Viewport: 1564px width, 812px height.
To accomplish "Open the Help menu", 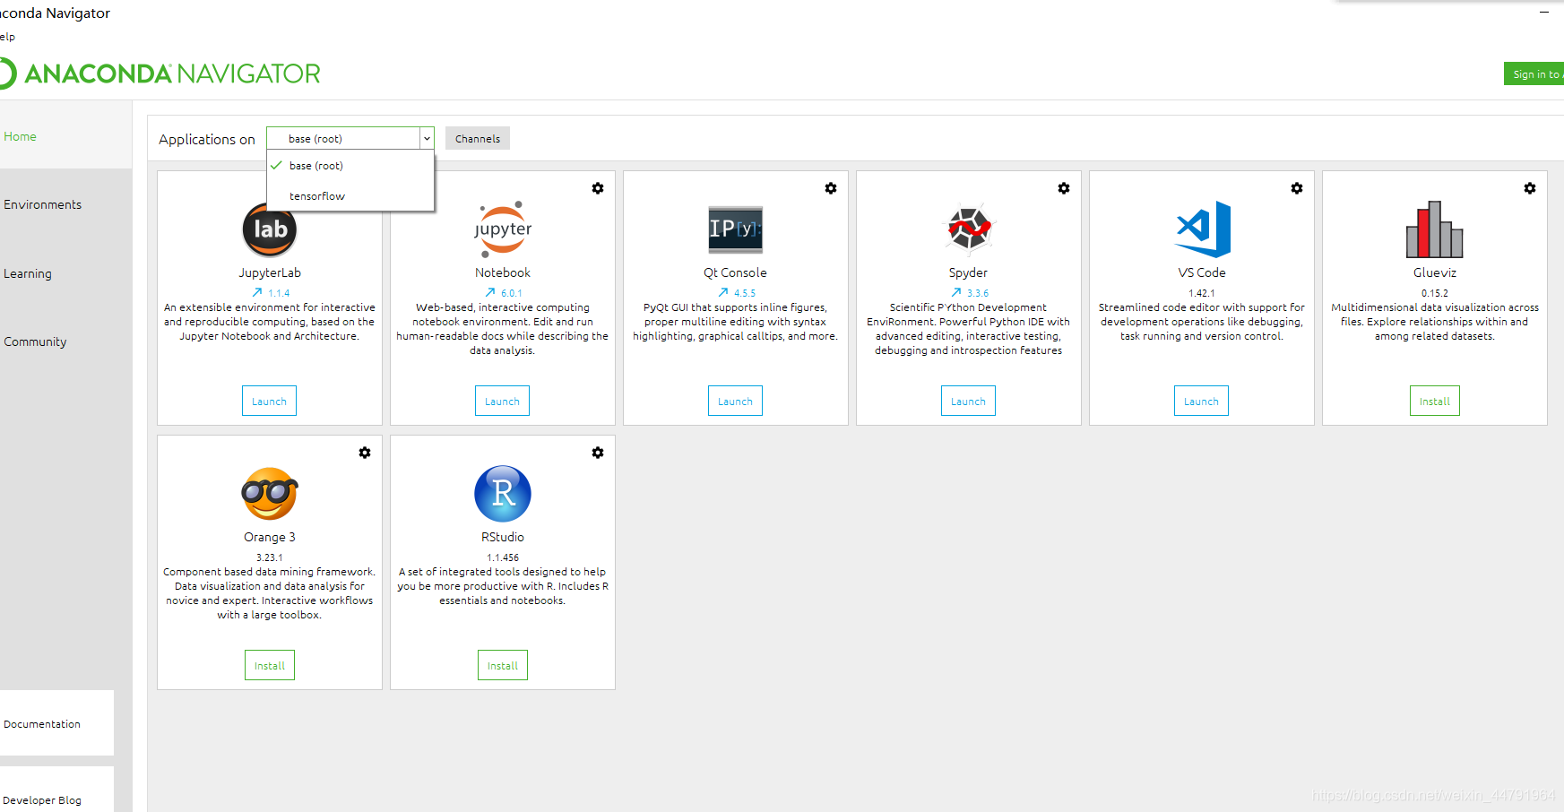I will [7, 37].
